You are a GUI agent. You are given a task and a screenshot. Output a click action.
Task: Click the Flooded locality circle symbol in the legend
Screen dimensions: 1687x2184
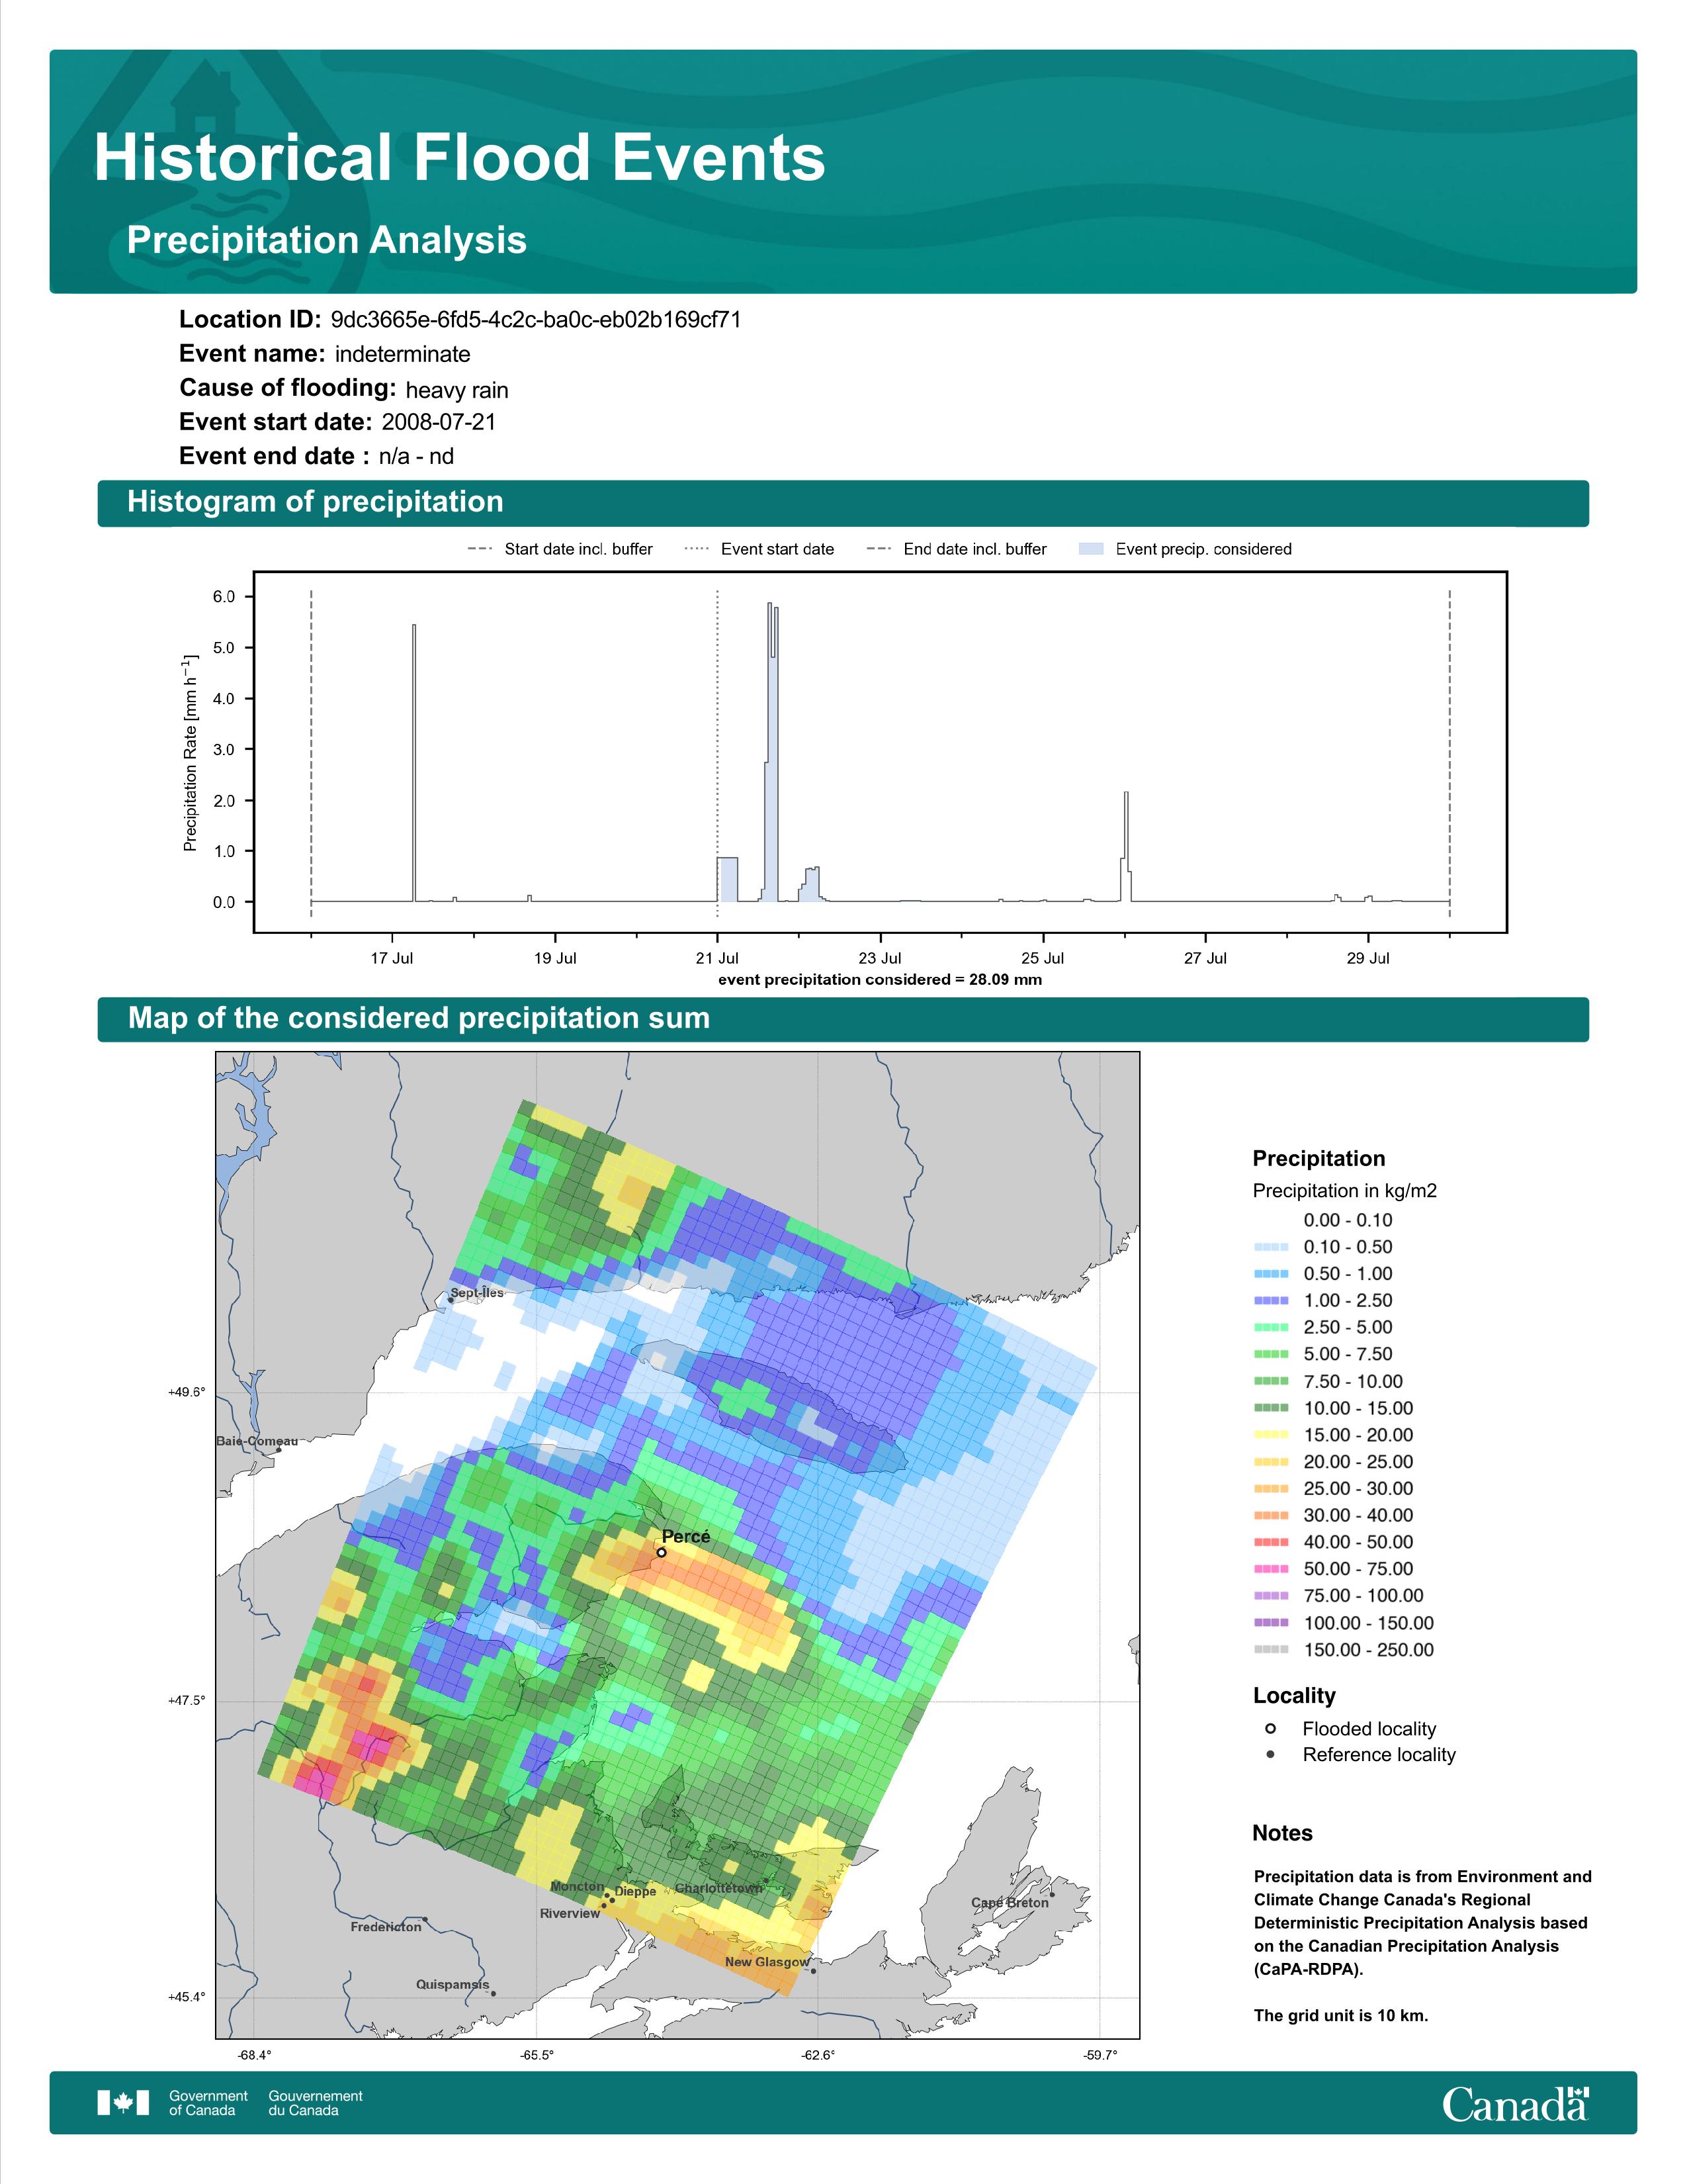tap(1270, 1729)
